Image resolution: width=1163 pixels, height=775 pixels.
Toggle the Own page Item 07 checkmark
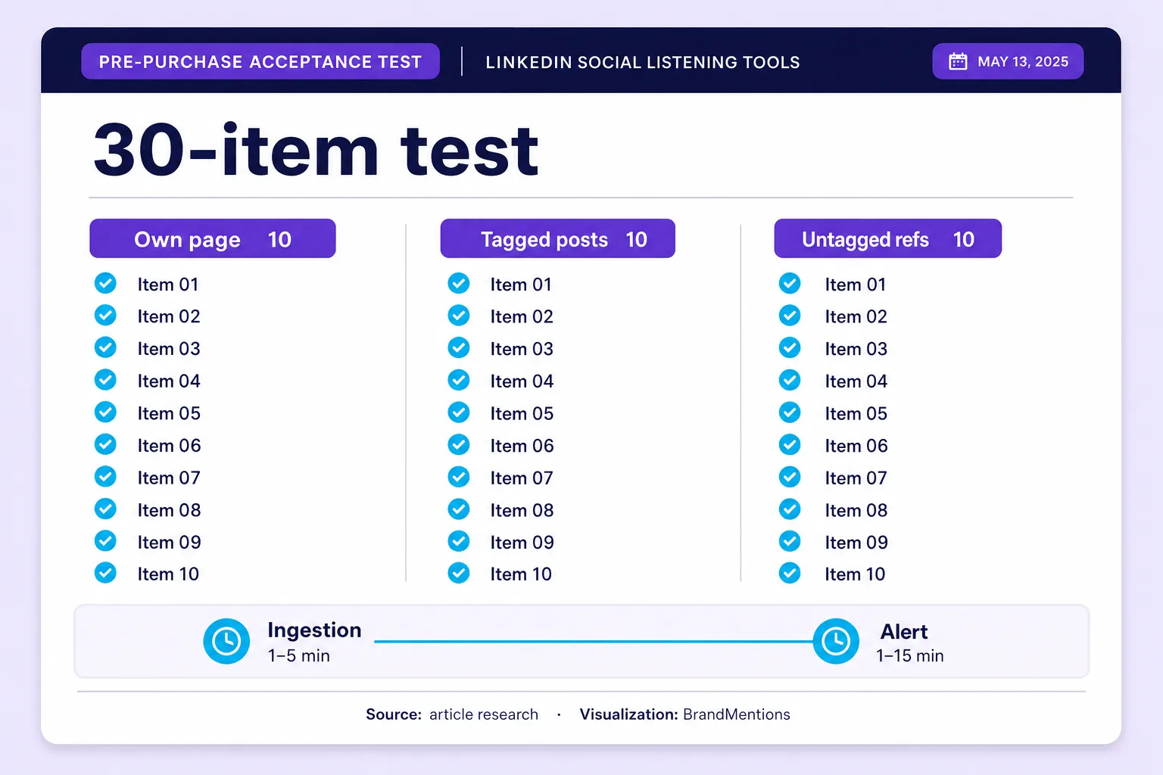pyautogui.click(x=105, y=477)
